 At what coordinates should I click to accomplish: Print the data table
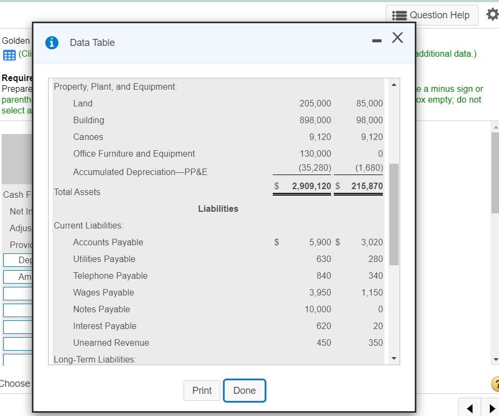pos(201,391)
